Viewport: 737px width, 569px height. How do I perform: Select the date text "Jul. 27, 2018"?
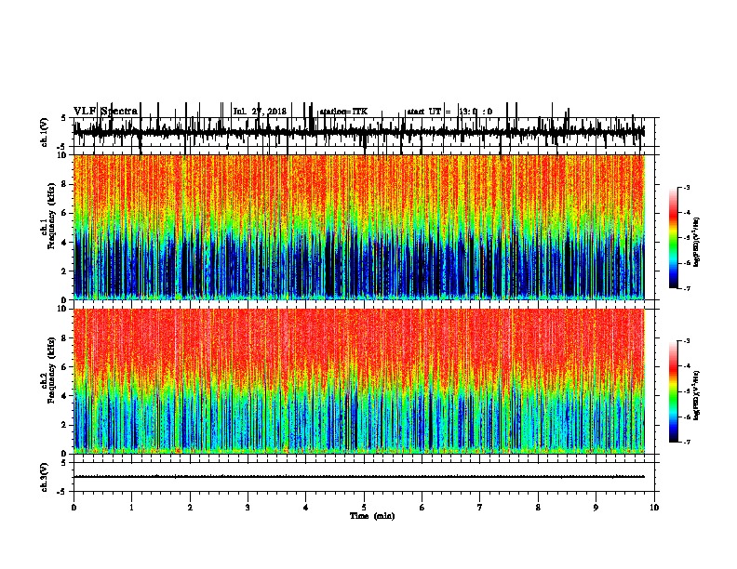pos(260,112)
